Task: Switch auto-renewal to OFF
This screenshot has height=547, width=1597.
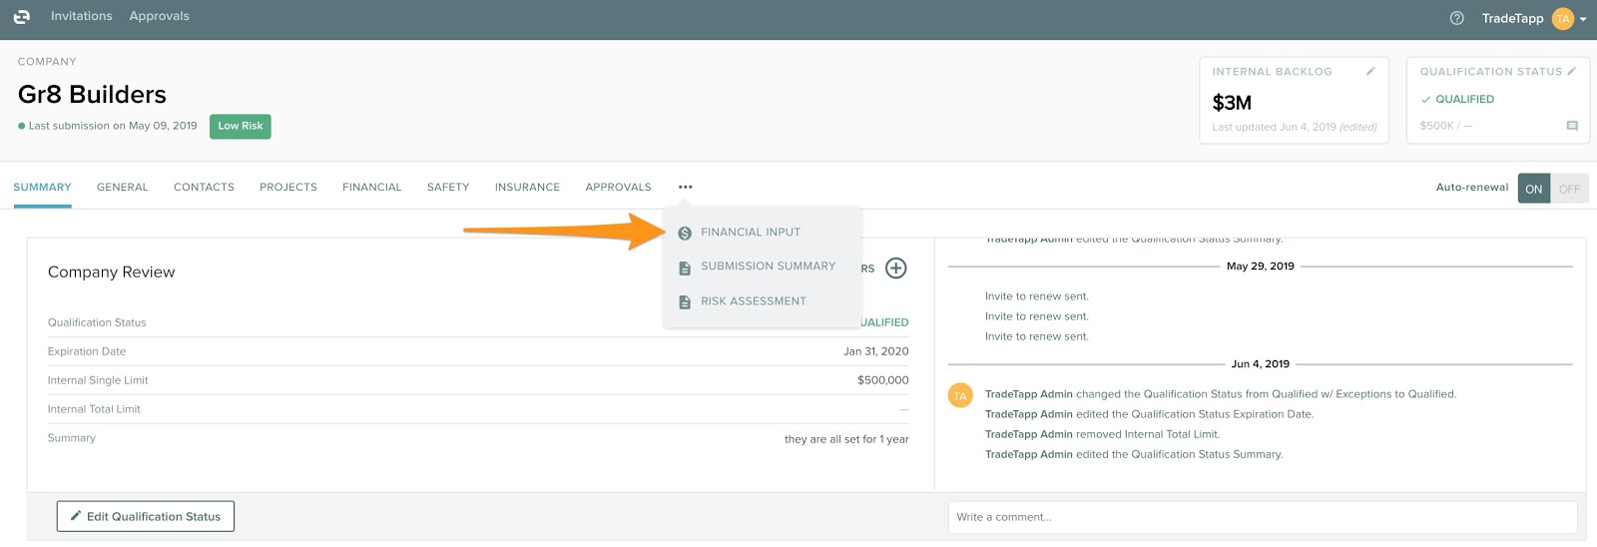Action: coord(1569,189)
